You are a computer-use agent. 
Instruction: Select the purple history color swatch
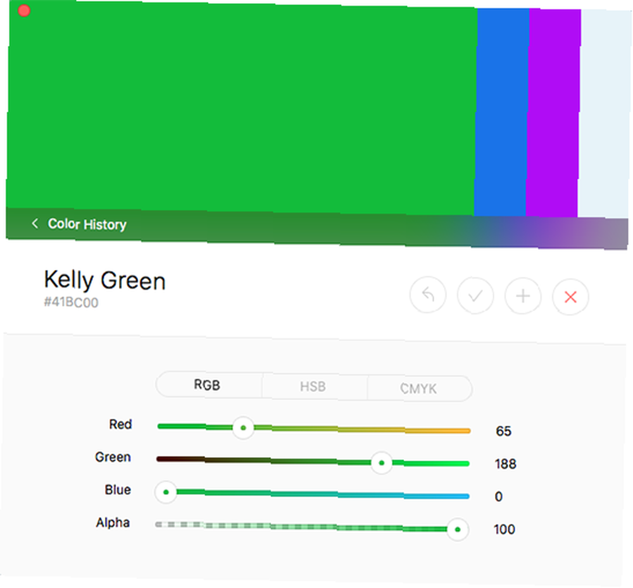click(553, 113)
